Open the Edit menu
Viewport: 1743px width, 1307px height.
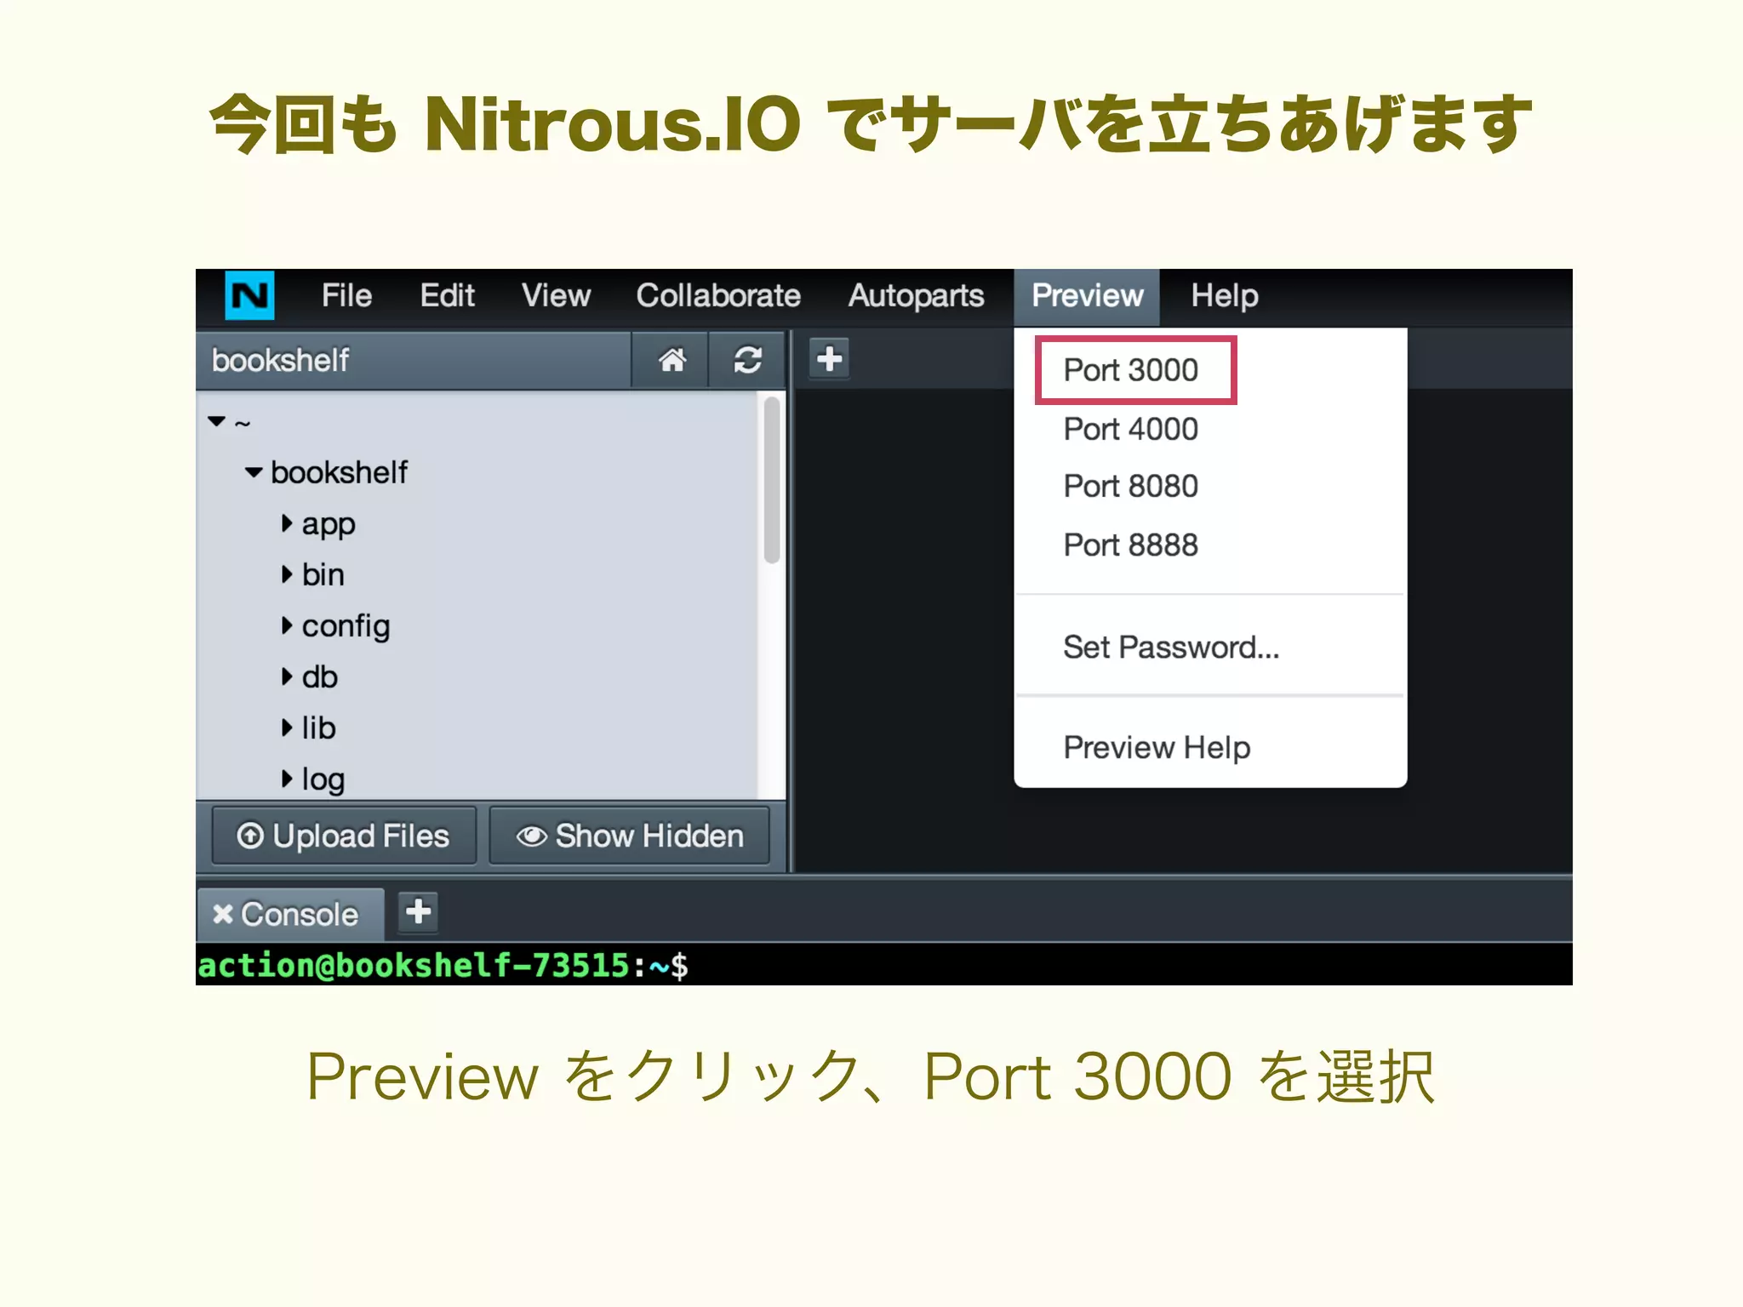coord(447,295)
